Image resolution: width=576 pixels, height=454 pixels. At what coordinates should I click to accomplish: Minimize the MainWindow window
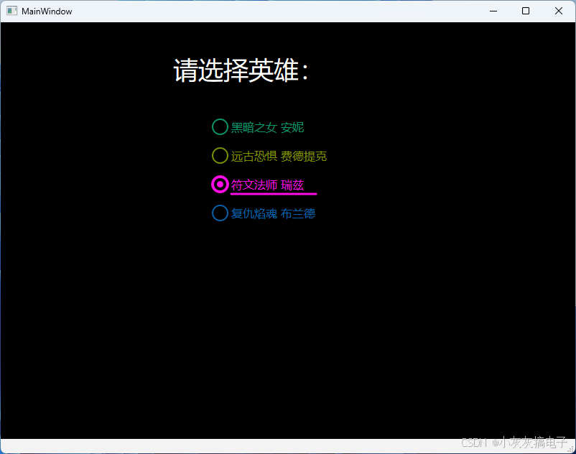pyautogui.click(x=493, y=11)
